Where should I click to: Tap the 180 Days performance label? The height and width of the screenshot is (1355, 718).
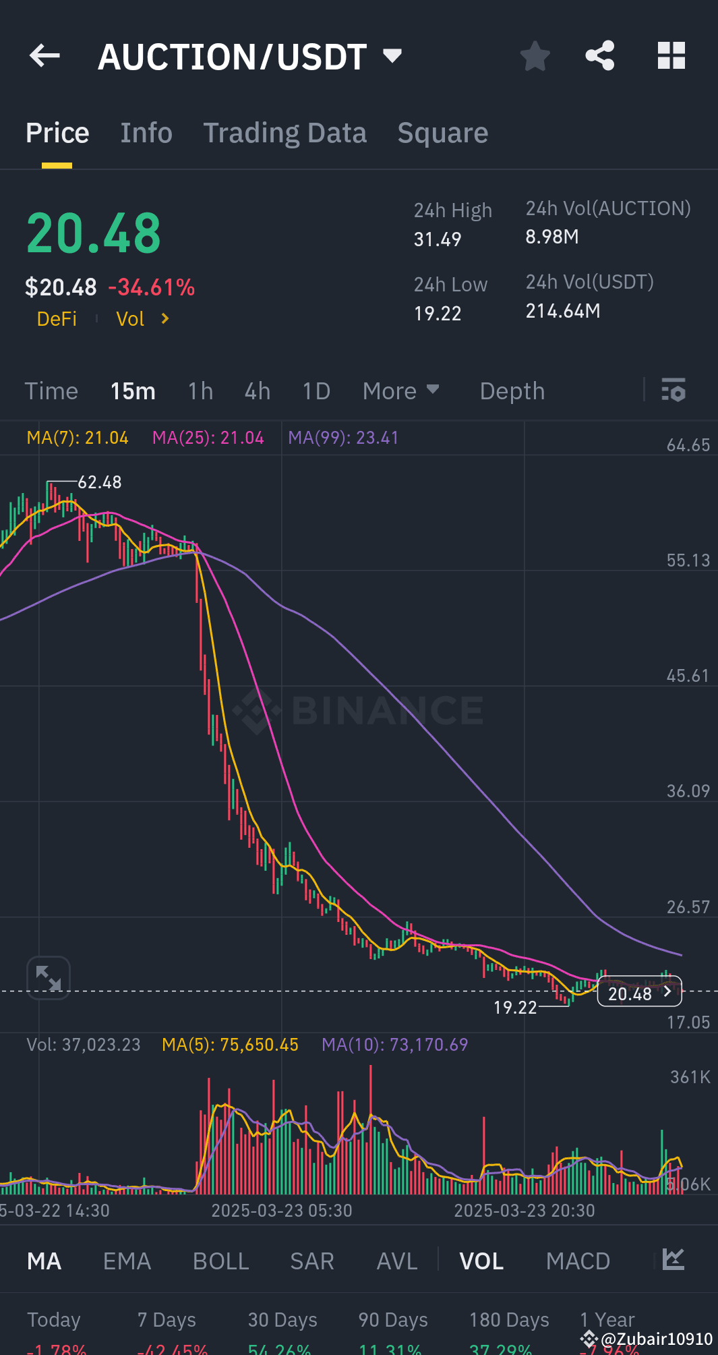509,1319
